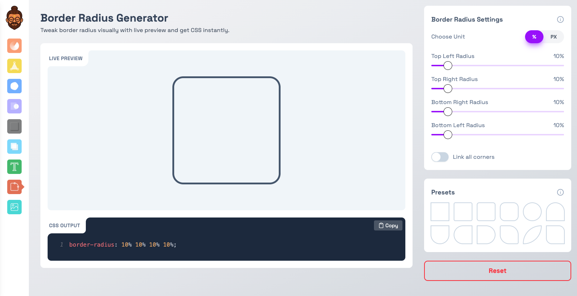The height and width of the screenshot is (296, 577).
Task: Select the % unit option
Action: [x=534, y=37]
